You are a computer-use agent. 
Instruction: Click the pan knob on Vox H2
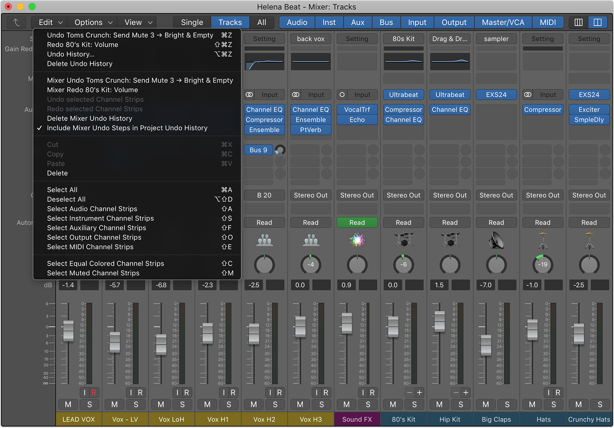(x=264, y=265)
